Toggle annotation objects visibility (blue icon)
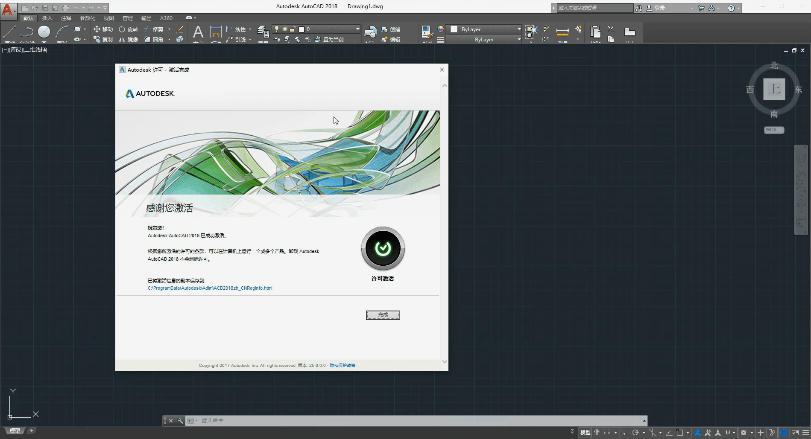Viewport: 811px width, 439px height. [x=697, y=432]
